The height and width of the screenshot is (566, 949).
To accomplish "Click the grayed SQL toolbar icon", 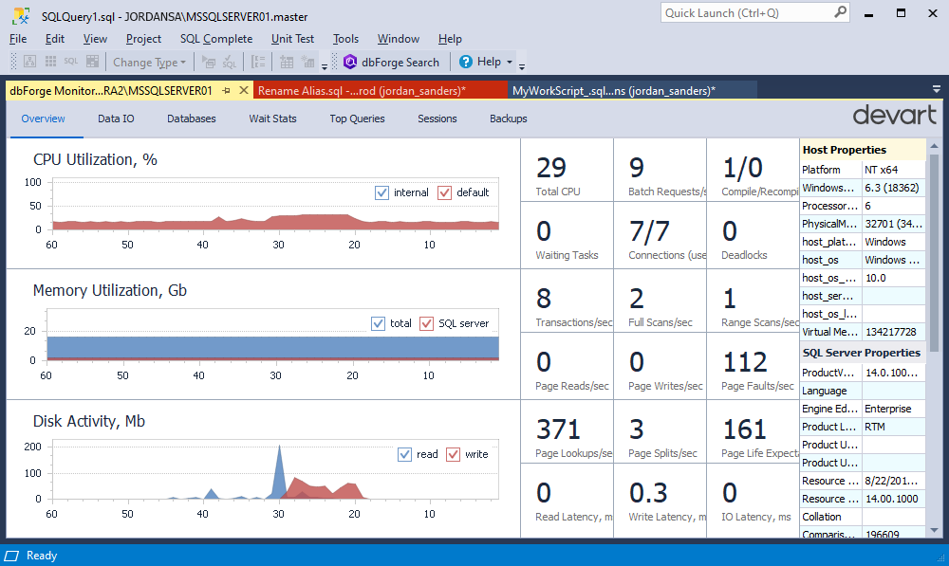I will [x=71, y=62].
